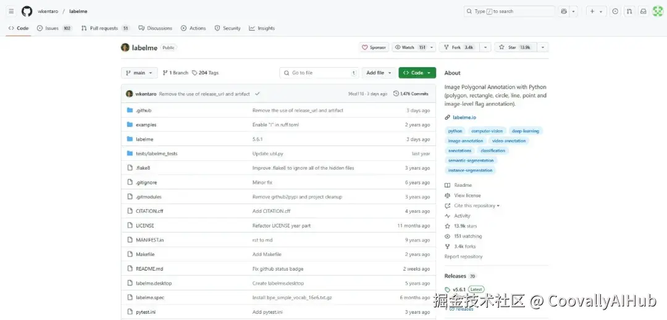
Task: Select the computer-vision topic tag
Action: coord(487,131)
